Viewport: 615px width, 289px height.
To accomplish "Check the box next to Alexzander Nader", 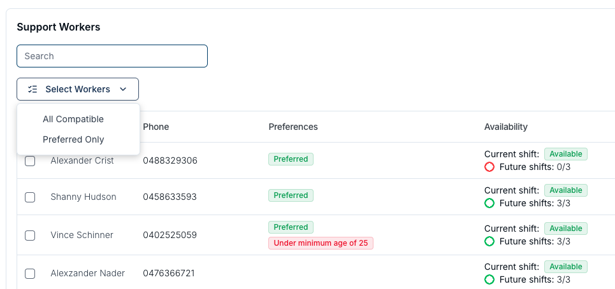I will pos(30,273).
